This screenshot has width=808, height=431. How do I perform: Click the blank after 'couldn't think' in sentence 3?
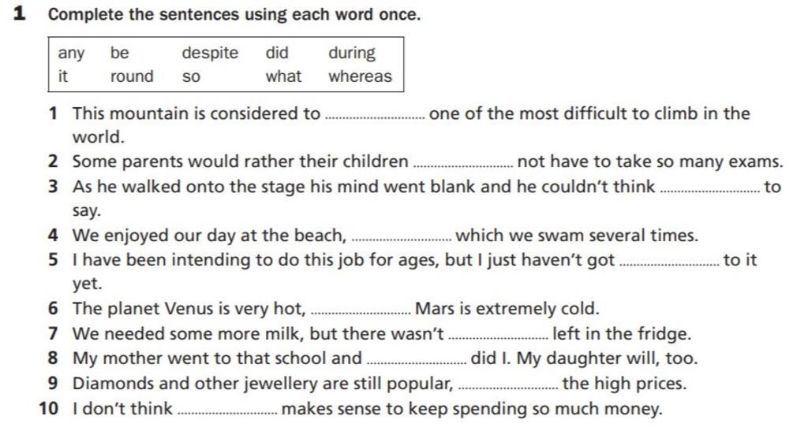pyautogui.click(x=709, y=191)
